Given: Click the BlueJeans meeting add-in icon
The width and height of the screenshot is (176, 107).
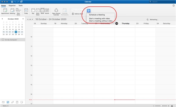Looking at the screenshot, I should click(x=89, y=11).
